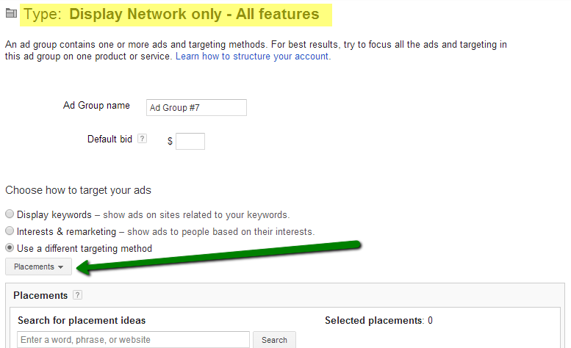Select the Display keywords radio button
The width and height of the screenshot is (571, 348).
tap(10, 214)
